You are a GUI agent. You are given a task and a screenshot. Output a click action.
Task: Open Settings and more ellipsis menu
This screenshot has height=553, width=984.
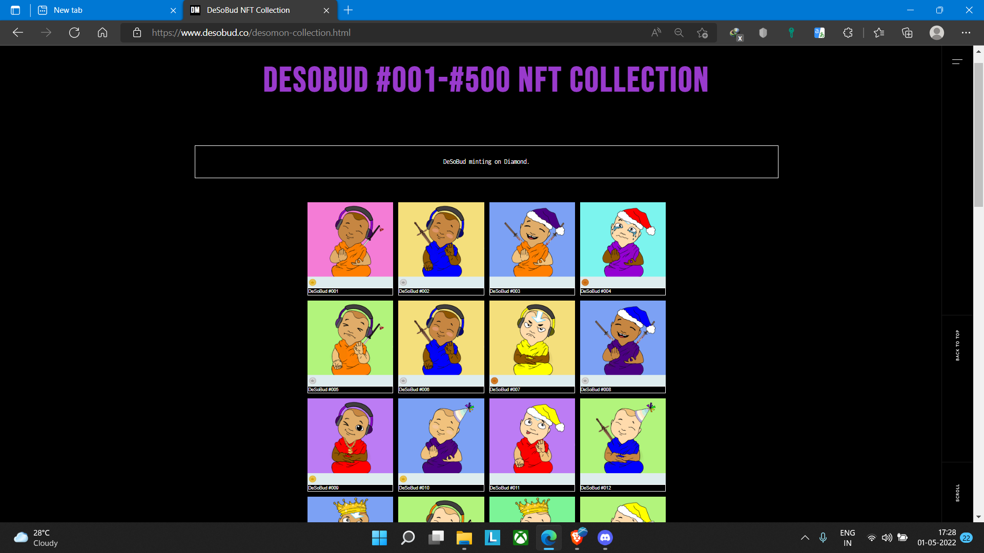click(966, 33)
